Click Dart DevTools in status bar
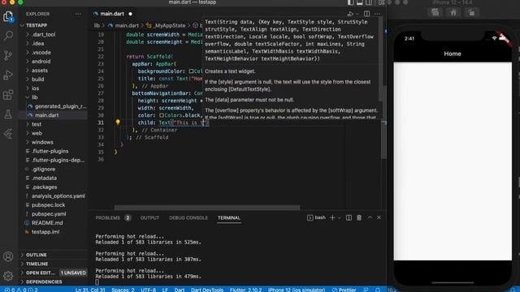This screenshot has height=292, width=520. (207, 290)
